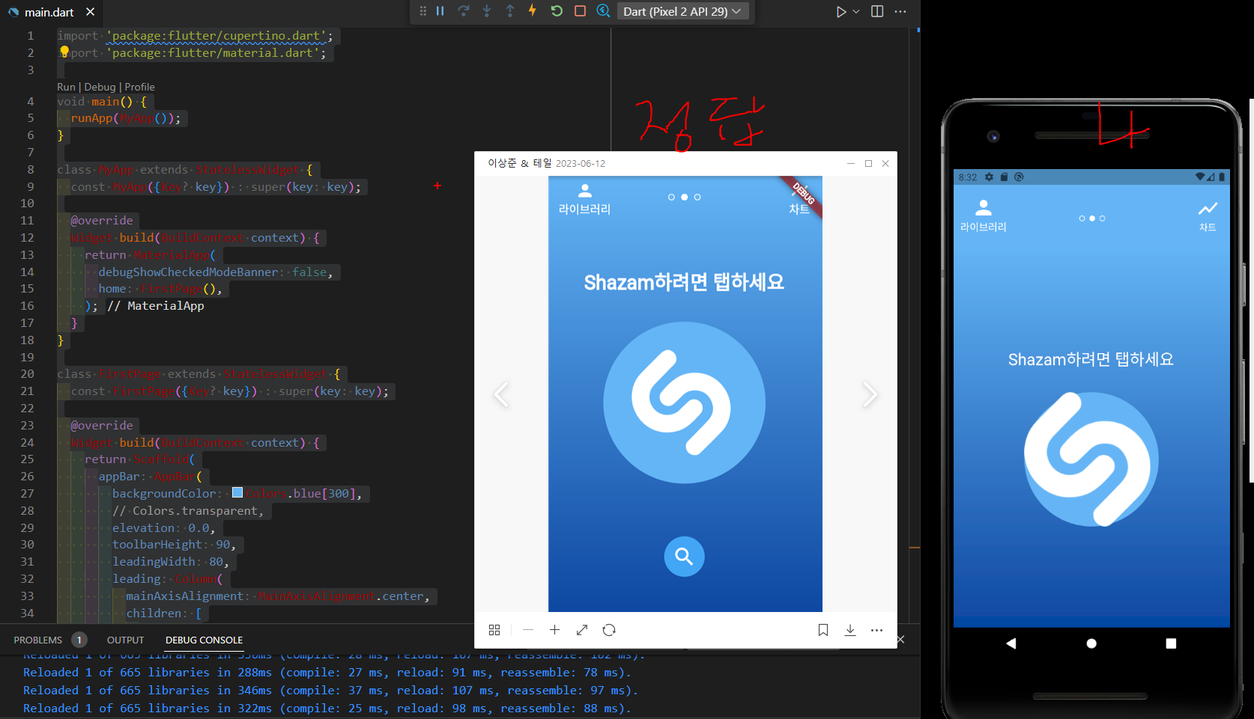Close the bottom panel
The width and height of the screenshot is (1254, 719).
[x=901, y=640]
